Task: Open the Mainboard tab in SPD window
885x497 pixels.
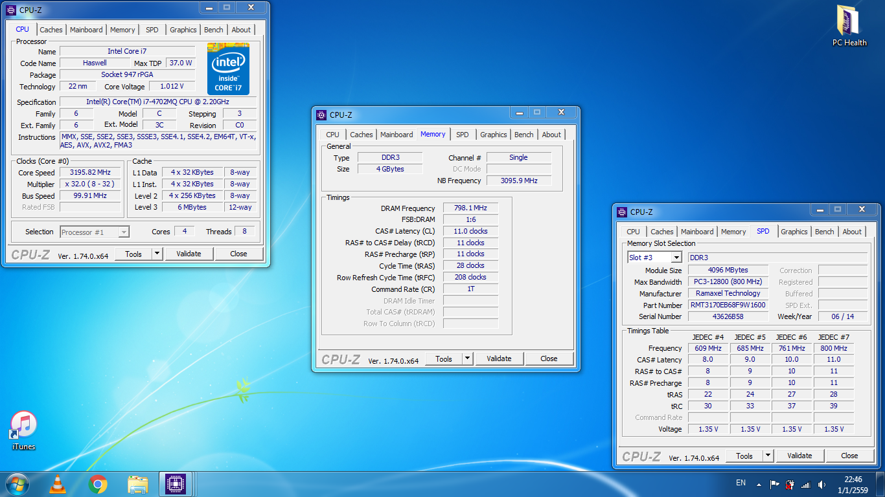Action: [x=697, y=232]
